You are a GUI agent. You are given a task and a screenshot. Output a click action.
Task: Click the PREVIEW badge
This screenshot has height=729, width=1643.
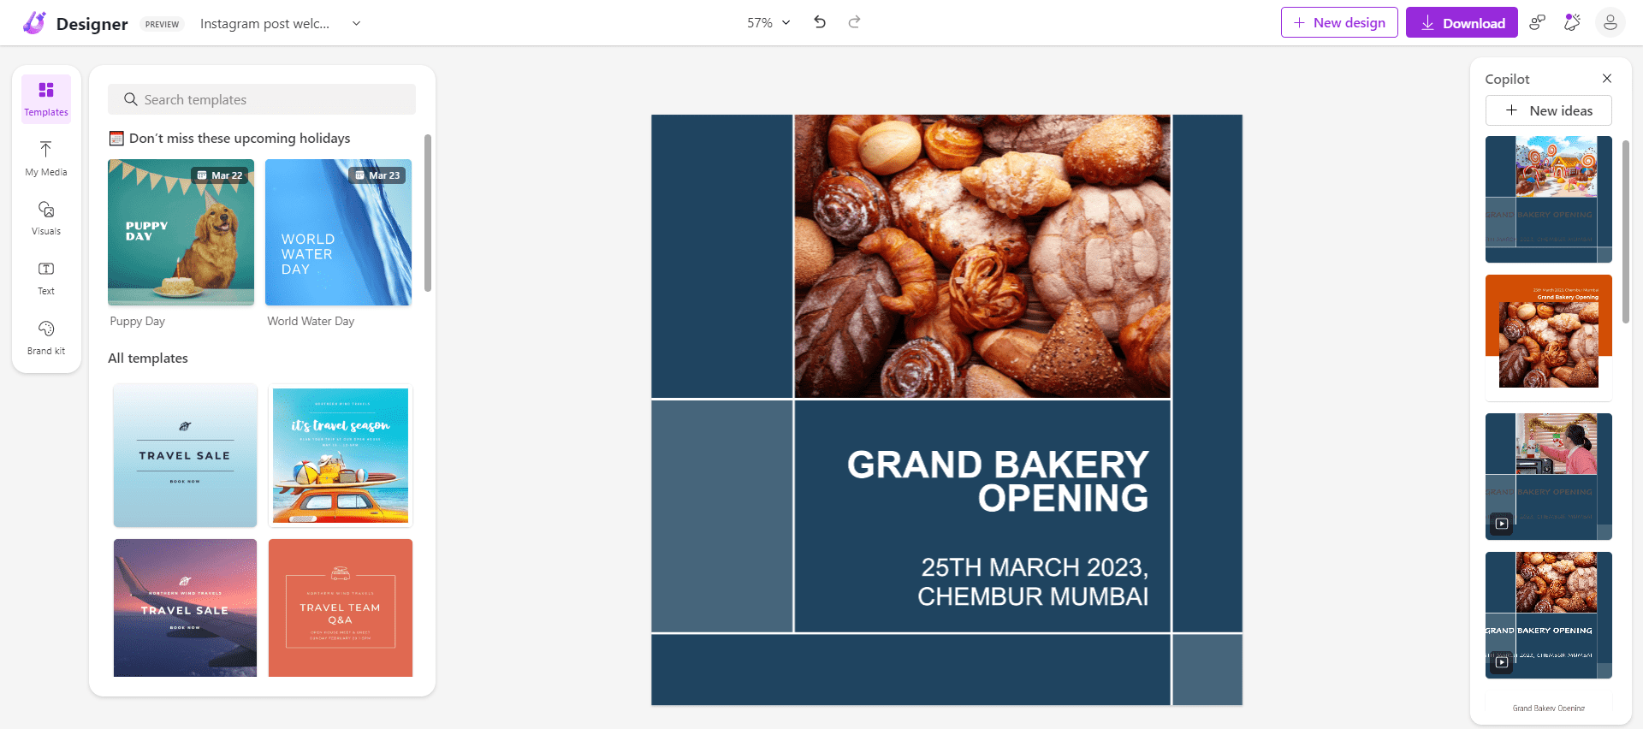pyautogui.click(x=162, y=24)
